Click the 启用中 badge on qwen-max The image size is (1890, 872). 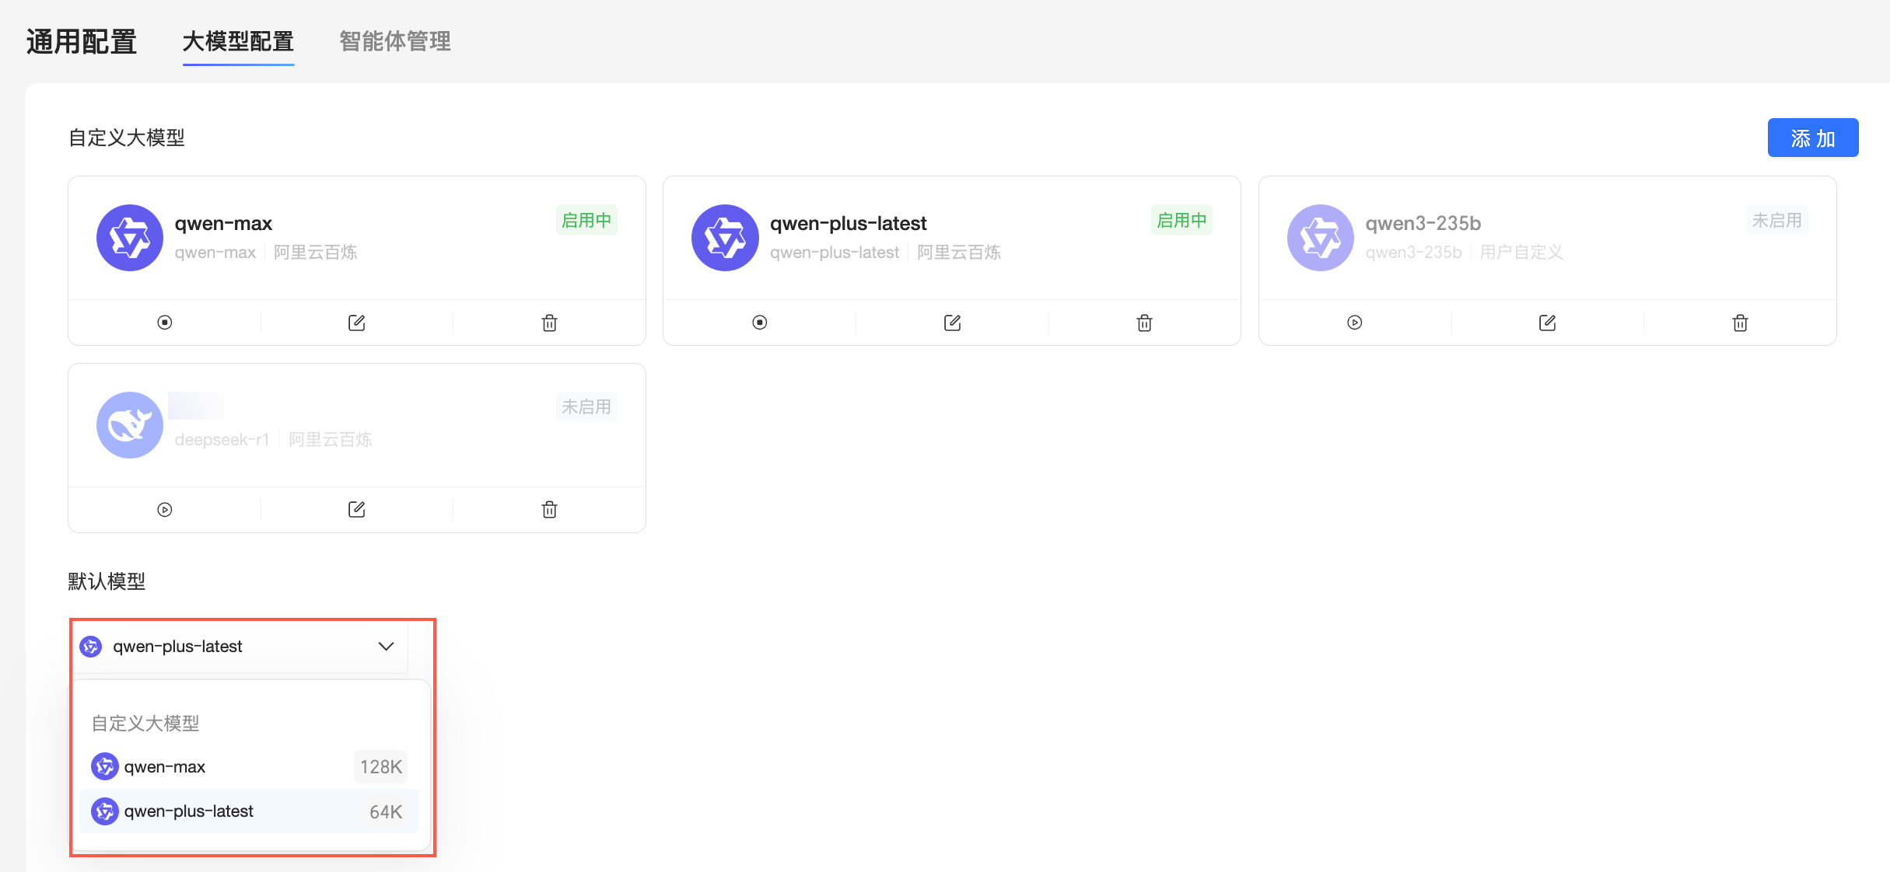click(586, 221)
